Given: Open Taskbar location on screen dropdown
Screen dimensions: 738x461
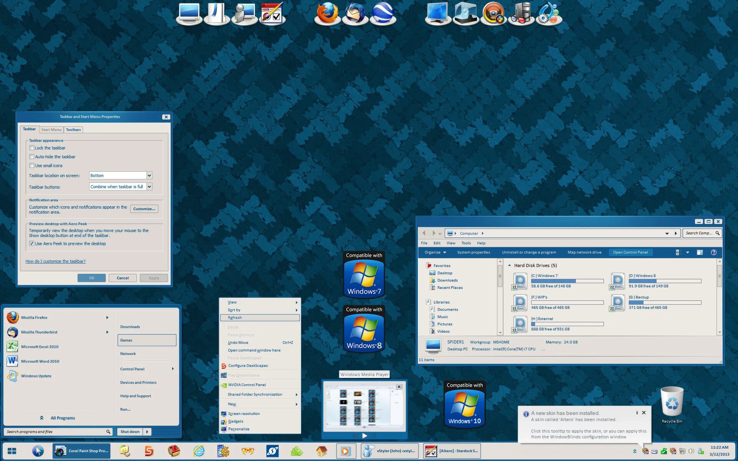Looking at the screenshot, I should [149, 176].
